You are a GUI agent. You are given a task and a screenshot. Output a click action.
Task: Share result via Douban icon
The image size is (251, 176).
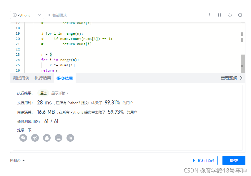59,138
